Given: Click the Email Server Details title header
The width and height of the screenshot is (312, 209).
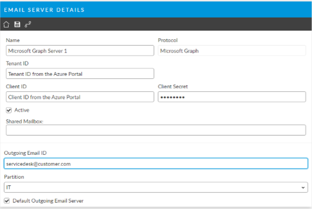Looking at the screenshot, I should (44, 10).
